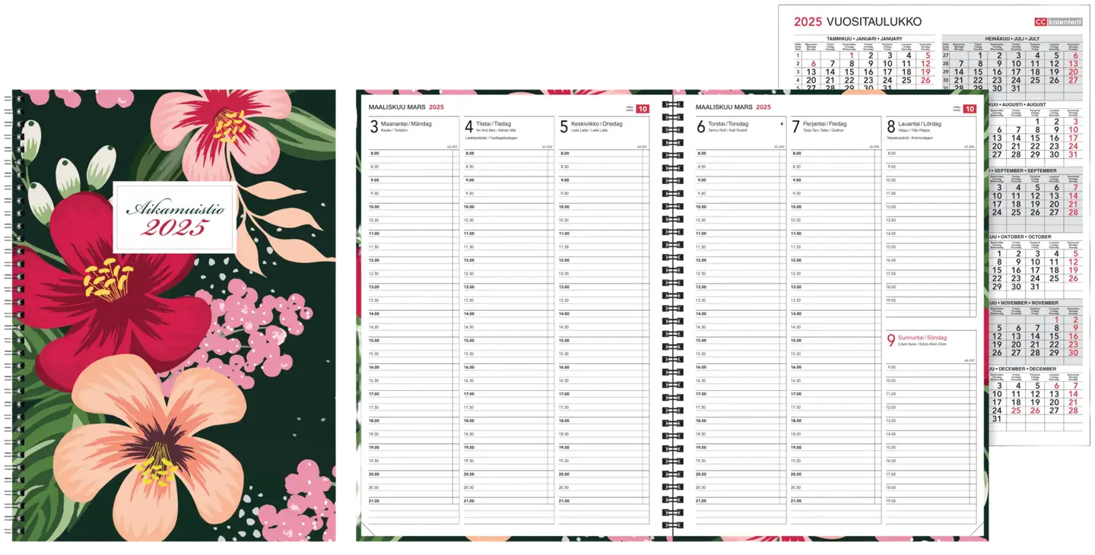Select the 2025 VUOSITAULUKKO heading
1095x555 pixels.
tap(858, 22)
